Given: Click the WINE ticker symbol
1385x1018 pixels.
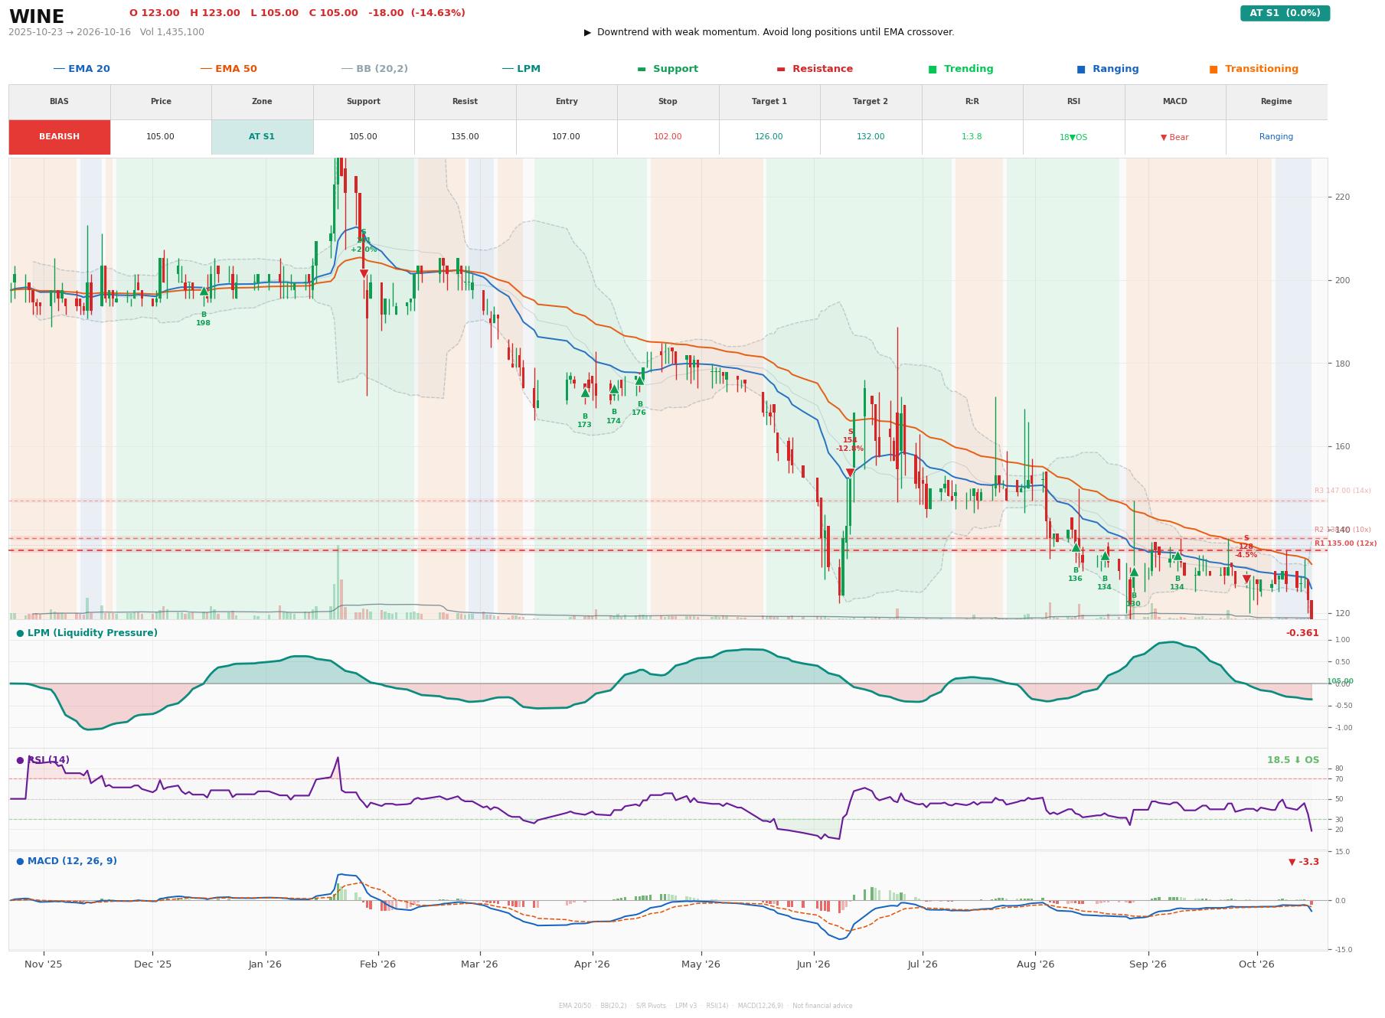Looking at the screenshot, I should click(x=37, y=17).
